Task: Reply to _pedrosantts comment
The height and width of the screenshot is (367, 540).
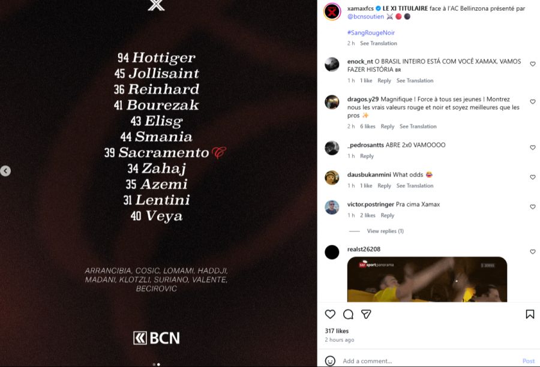Action: click(367, 156)
